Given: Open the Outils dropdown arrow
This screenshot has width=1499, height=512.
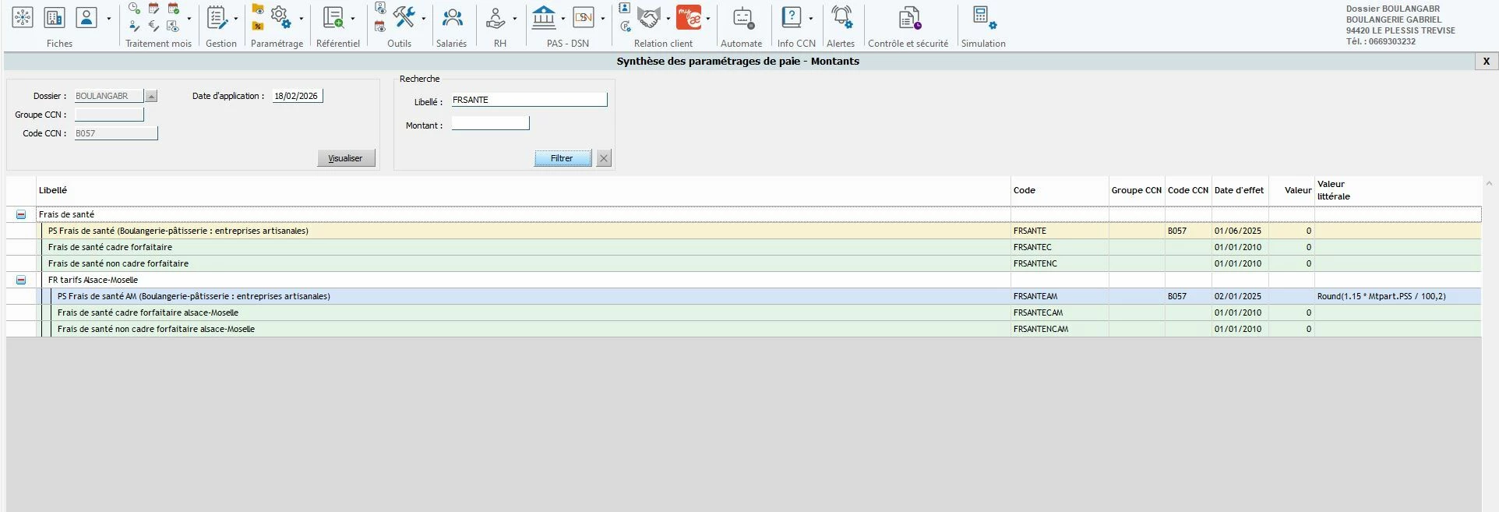Looking at the screenshot, I should tap(424, 19).
